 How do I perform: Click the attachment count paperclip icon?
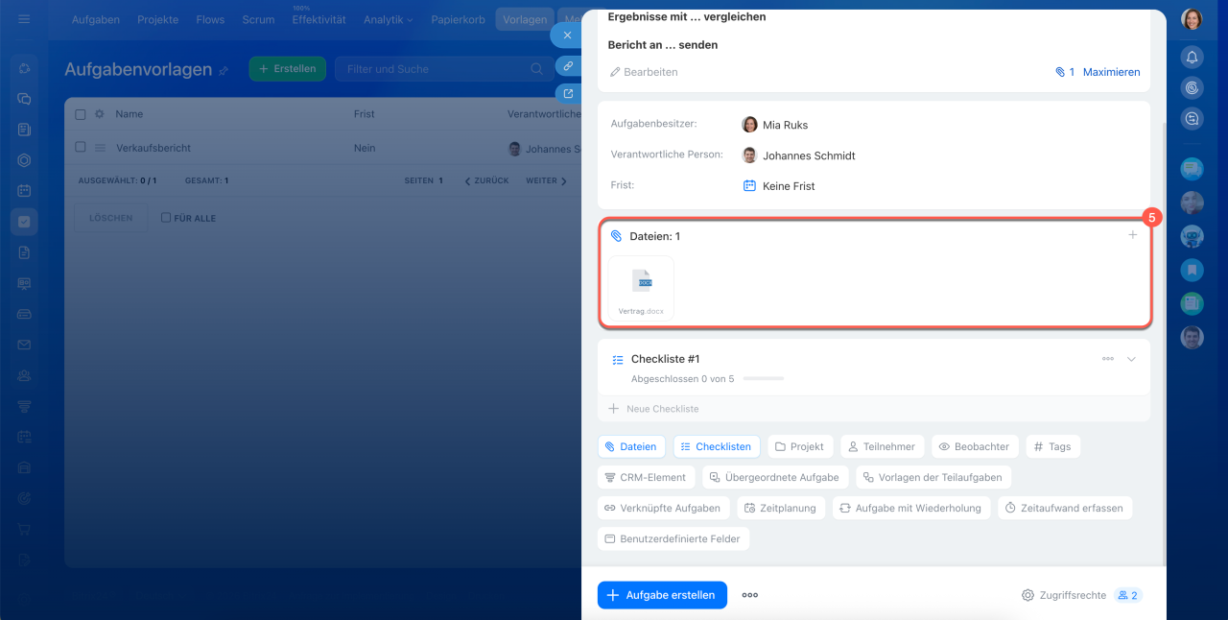[1060, 72]
